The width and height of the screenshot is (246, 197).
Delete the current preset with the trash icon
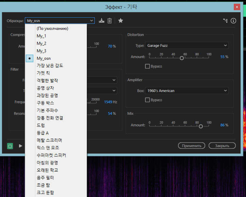tap(109, 21)
